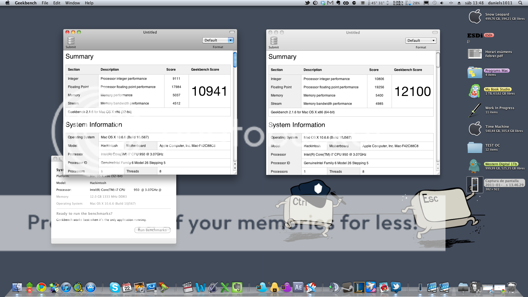Click Twitter bird icon in menu bar

307,3
